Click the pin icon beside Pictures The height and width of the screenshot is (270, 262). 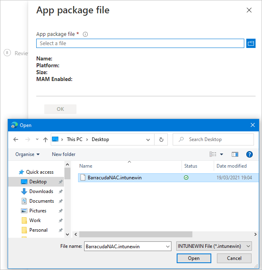point(60,211)
